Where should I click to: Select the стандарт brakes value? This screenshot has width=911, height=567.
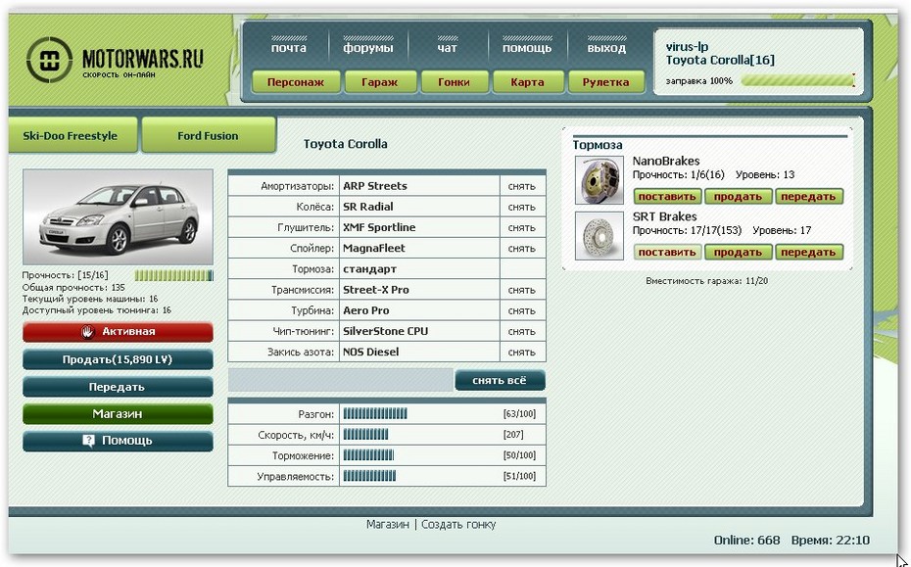(x=369, y=269)
